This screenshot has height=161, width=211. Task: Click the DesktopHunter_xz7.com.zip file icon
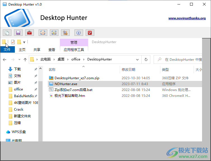(51, 78)
